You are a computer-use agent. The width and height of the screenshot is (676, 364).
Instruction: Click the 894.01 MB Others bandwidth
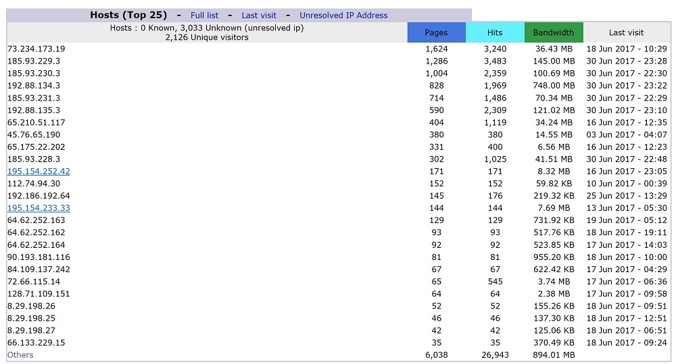(554, 355)
